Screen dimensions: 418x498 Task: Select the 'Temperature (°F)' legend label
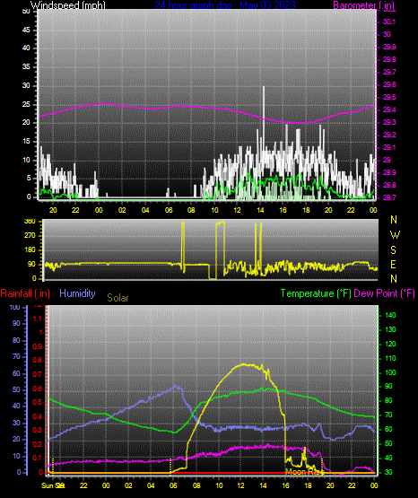coord(316,293)
